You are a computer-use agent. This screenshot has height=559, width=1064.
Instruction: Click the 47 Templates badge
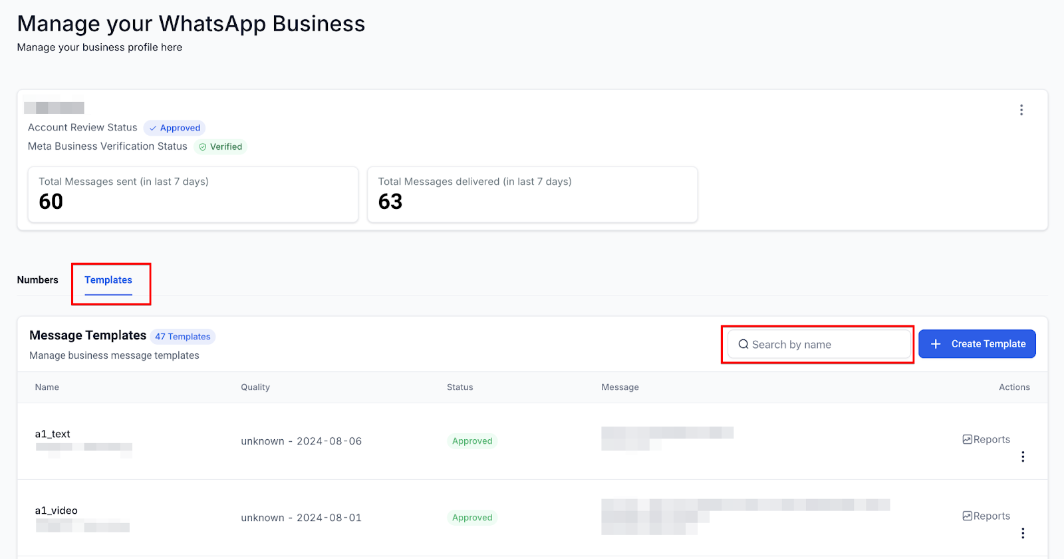tap(183, 337)
